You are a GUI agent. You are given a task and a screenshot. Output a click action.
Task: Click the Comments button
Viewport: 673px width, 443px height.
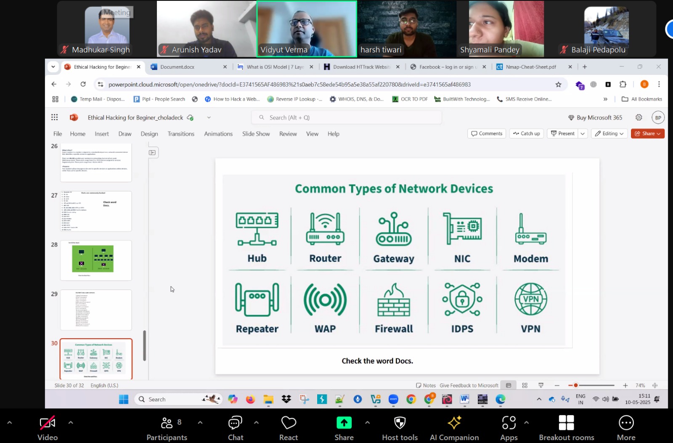pos(487,134)
